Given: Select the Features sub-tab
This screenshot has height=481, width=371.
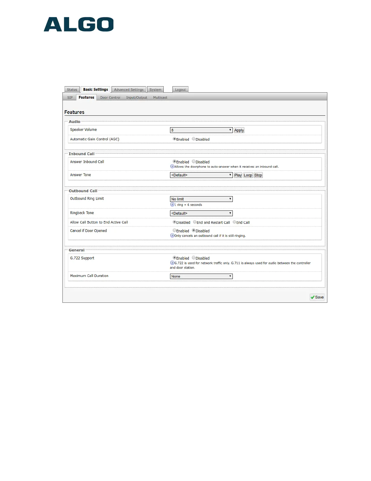Looking at the screenshot, I should pos(86,97).
